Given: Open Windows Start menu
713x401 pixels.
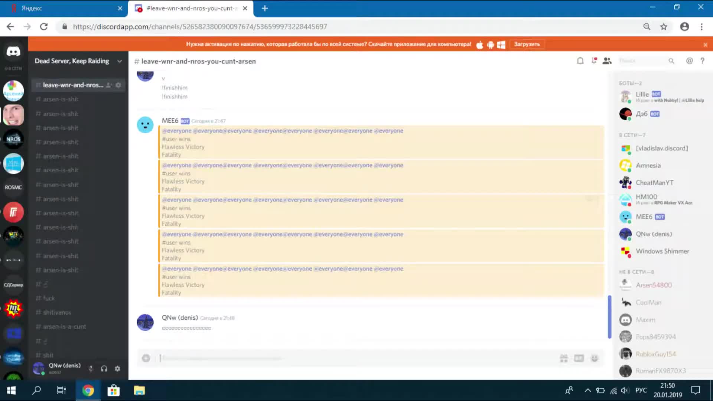Looking at the screenshot, I should [11, 390].
